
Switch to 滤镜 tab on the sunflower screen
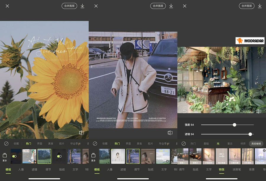(34, 169)
